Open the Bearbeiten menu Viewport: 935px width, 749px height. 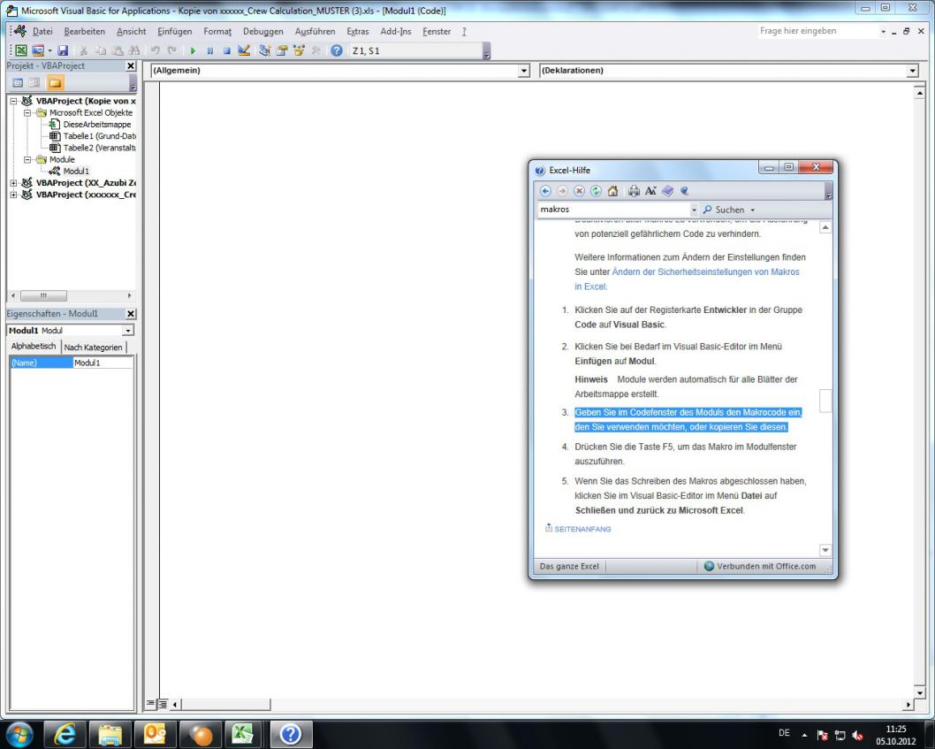[x=84, y=32]
